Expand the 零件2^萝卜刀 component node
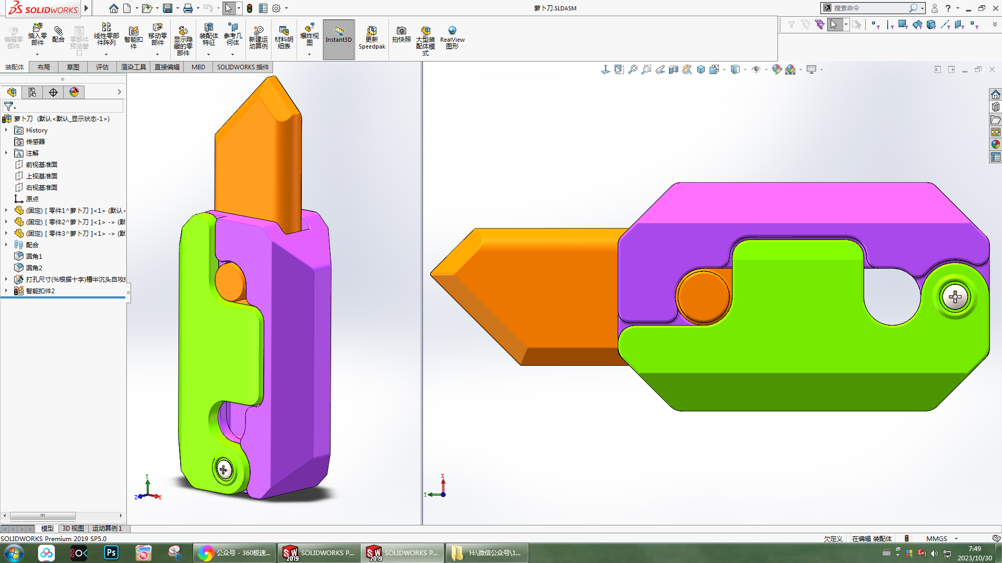 6,222
